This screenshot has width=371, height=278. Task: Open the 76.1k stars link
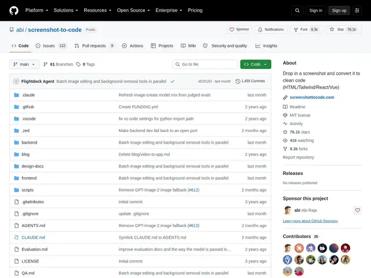[x=296, y=132]
